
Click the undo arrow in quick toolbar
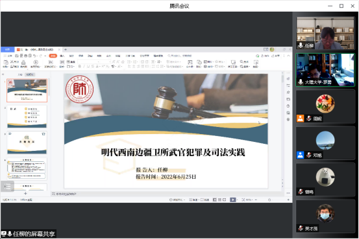(x=34, y=56)
